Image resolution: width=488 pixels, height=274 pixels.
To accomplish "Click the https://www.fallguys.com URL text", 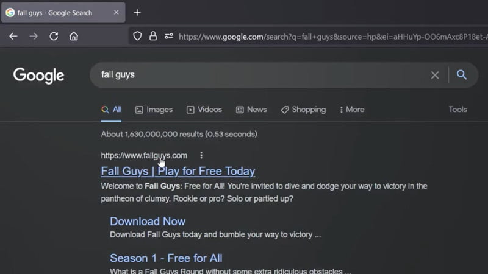I will [144, 156].
